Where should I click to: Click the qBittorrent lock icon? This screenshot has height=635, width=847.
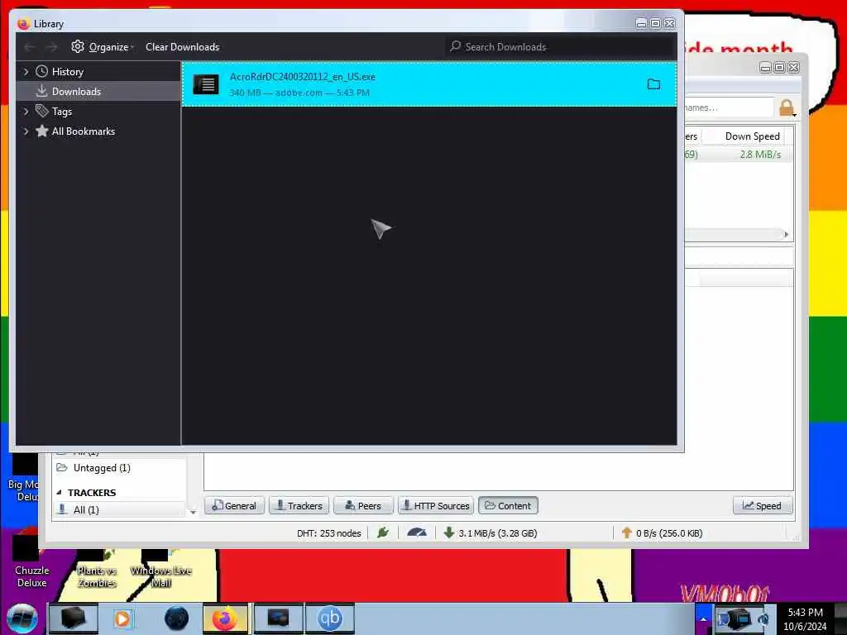[787, 107]
